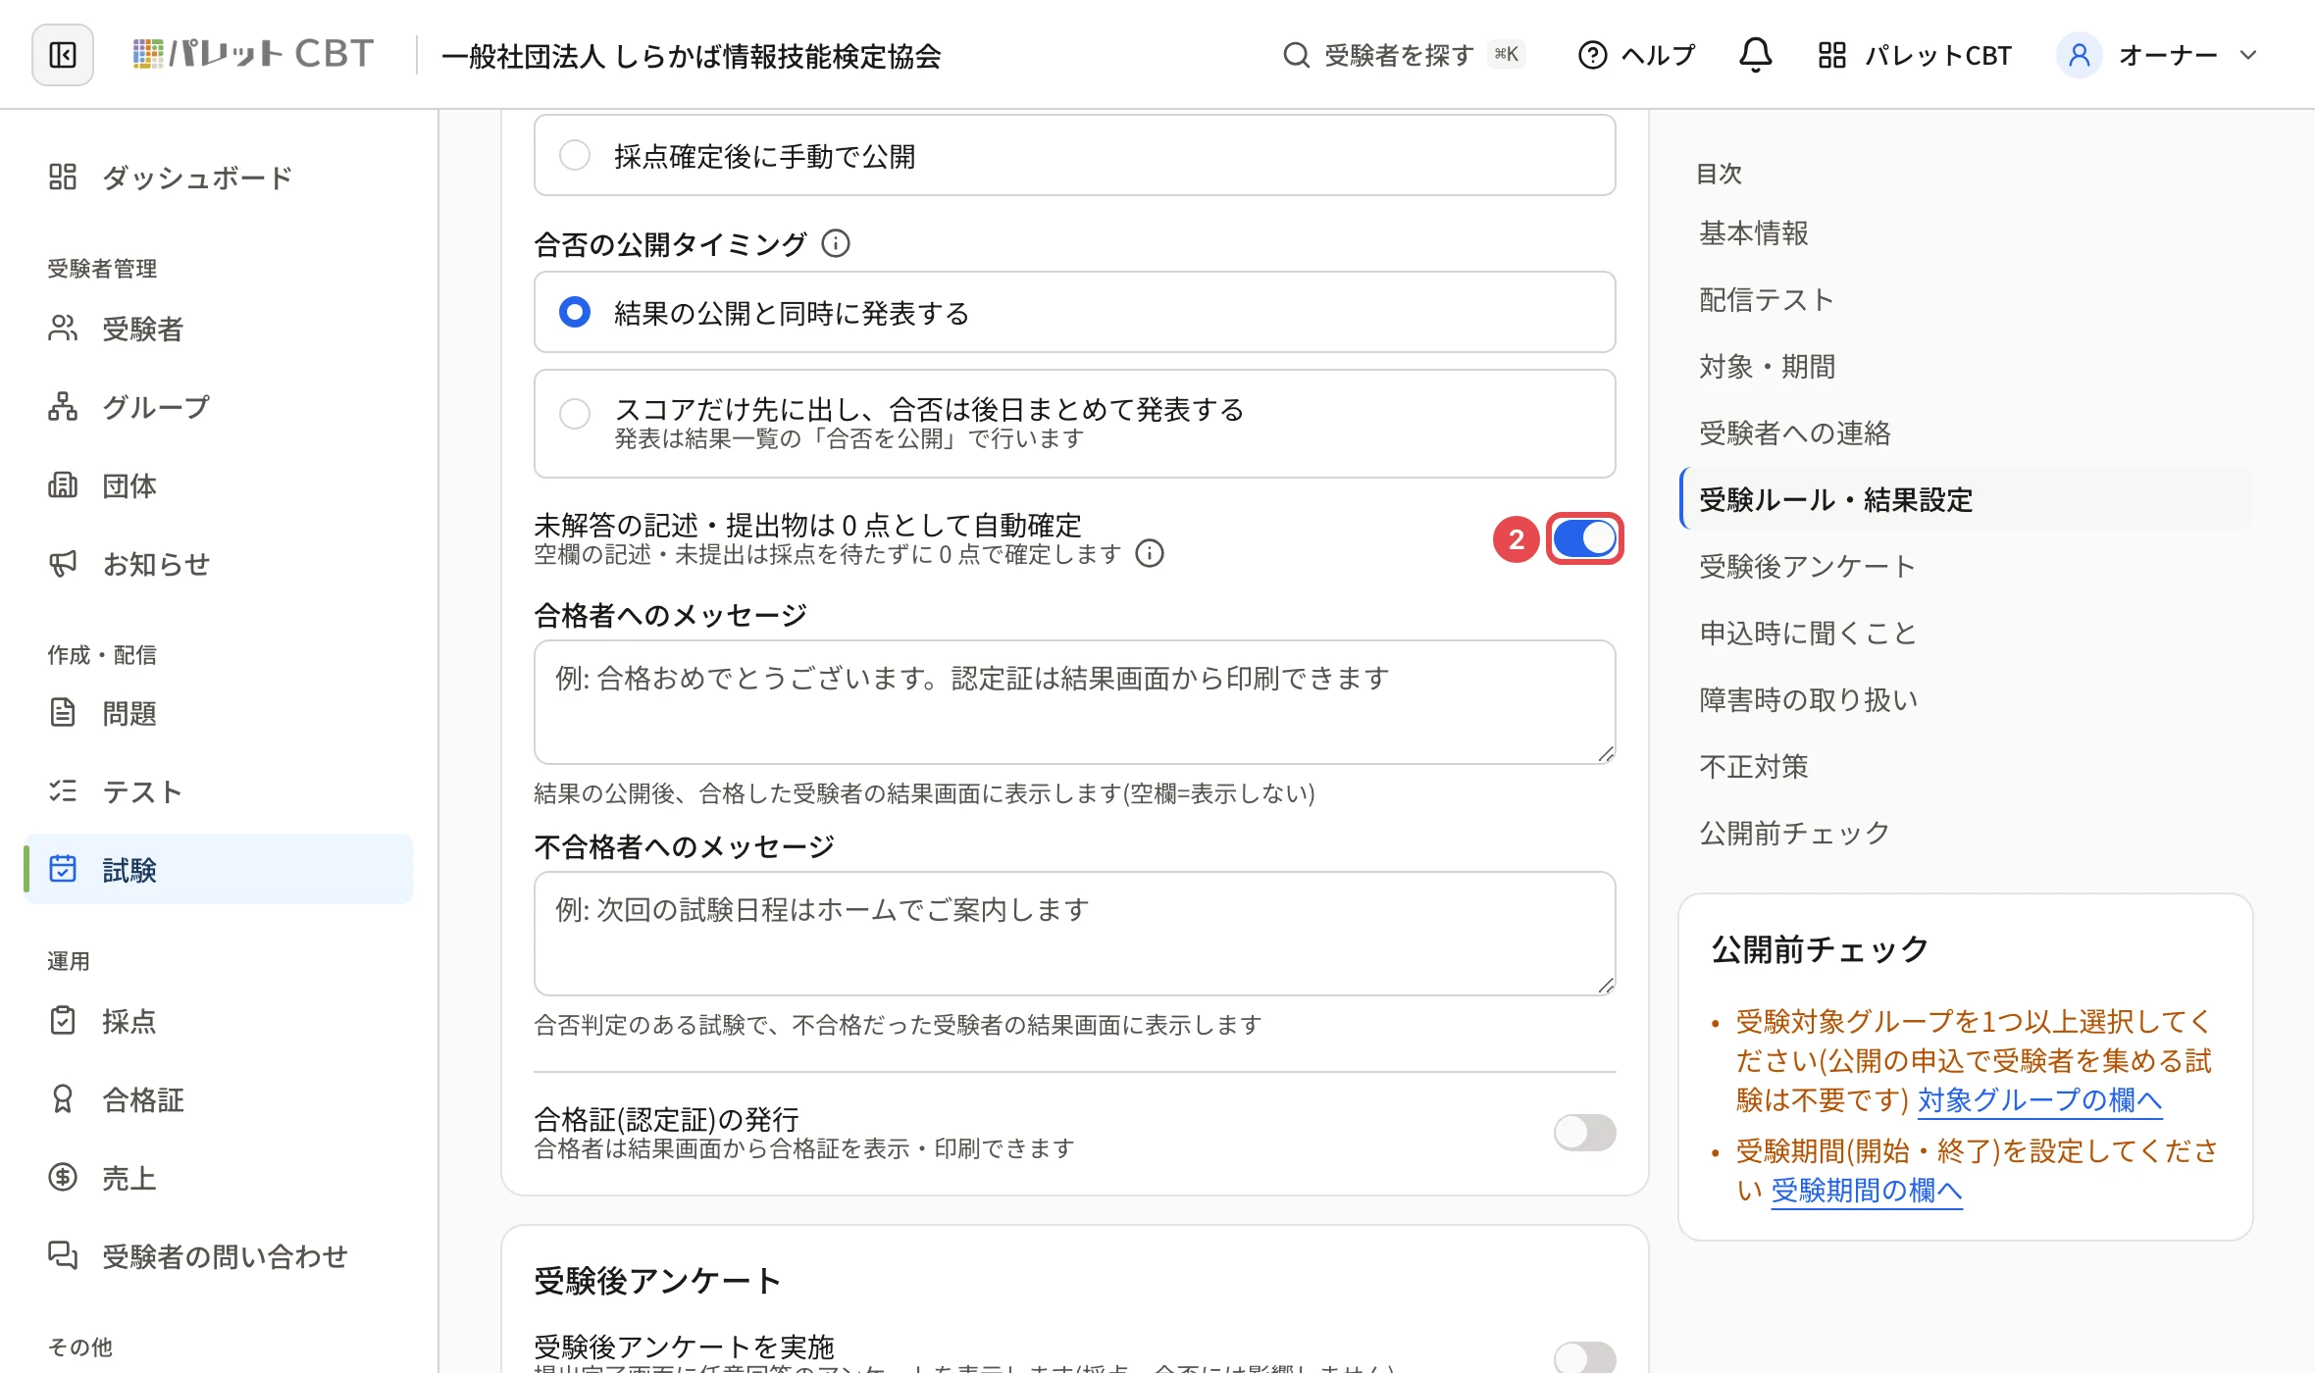The height and width of the screenshot is (1373, 2315).
Task: Click info icon beside 0点で確定します text
Action: [1149, 554]
